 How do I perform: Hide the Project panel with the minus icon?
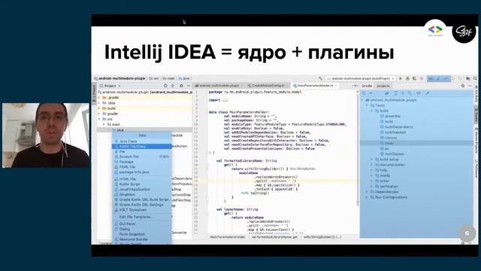click(189, 86)
